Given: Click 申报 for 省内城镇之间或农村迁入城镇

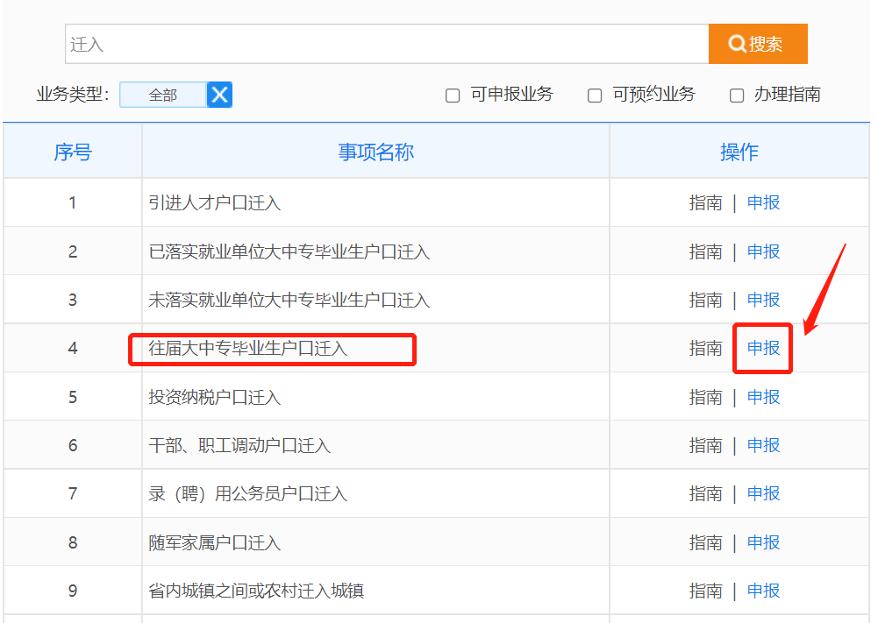Looking at the screenshot, I should [763, 591].
